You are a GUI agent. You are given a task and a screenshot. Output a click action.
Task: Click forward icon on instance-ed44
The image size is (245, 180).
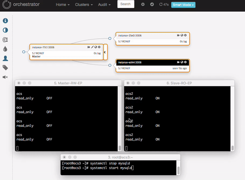click(x=178, y=62)
